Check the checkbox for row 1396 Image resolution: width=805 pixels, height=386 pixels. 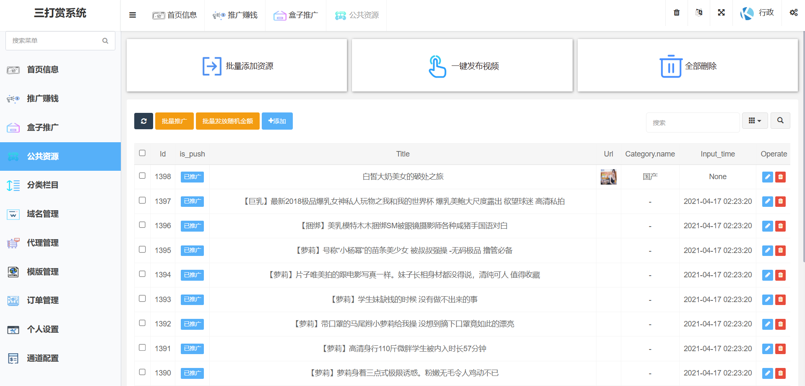142,225
